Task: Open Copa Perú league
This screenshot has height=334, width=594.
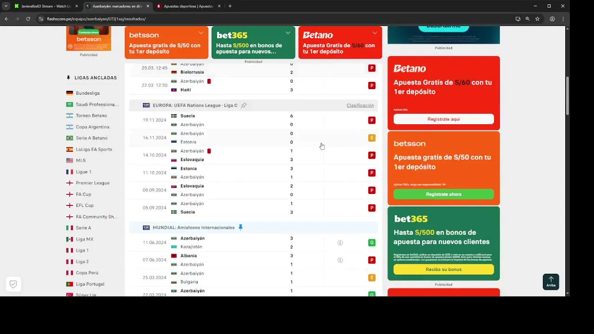Action: point(87,273)
